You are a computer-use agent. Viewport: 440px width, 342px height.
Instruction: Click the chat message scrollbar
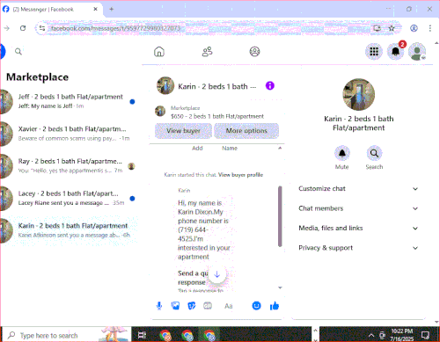coord(280,216)
